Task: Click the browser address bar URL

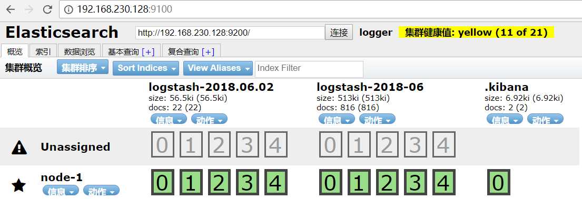Action: (x=124, y=9)
